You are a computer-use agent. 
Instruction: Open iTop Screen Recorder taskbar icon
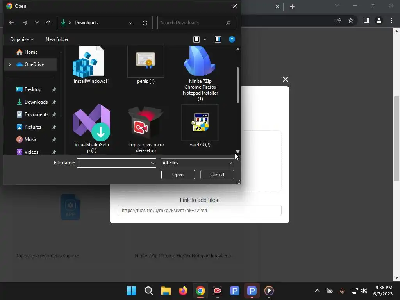[218, 291]
